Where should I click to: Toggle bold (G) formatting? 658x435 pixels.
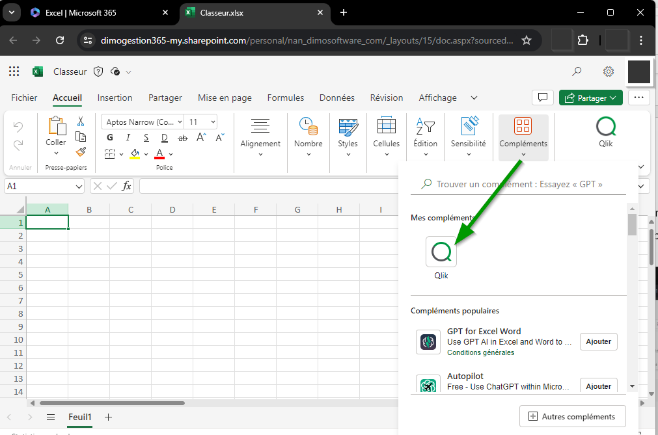(x=110, y=137)
